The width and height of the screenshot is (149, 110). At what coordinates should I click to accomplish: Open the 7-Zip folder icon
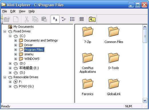(x=88, y=32)
